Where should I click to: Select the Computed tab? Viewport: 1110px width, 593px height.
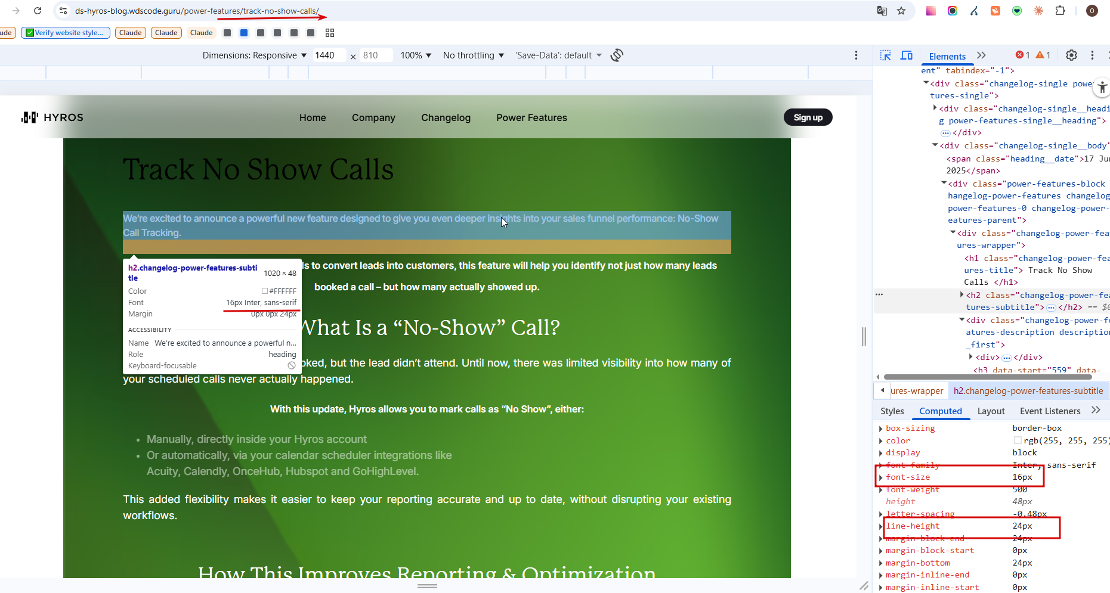click(941, 411)
